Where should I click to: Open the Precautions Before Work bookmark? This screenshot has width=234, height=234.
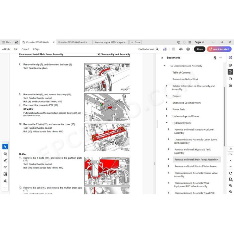185,79
